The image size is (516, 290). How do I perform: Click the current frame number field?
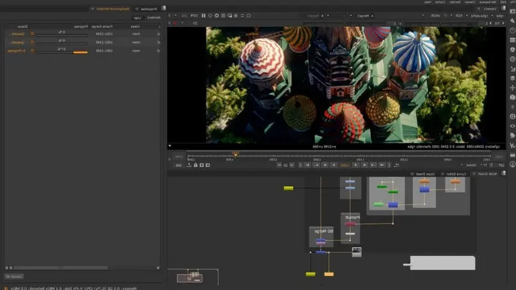click(x=345, y=165)
